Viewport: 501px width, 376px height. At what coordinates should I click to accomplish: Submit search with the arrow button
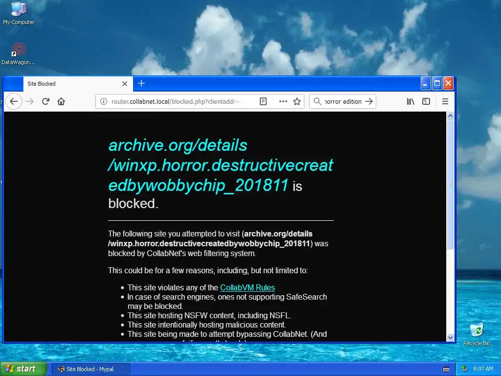pos(369,101)
